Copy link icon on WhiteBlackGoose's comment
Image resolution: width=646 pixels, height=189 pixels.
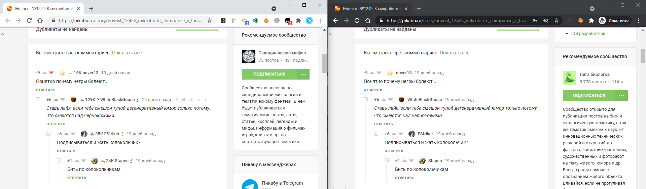(x=176, y=100)
